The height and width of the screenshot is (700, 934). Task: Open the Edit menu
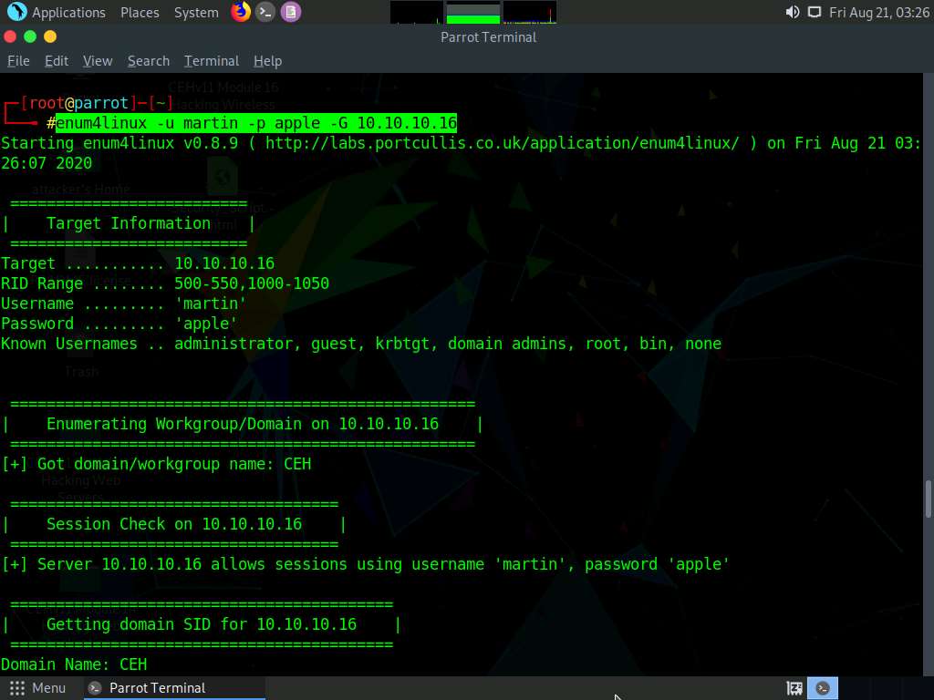(57, 61)
